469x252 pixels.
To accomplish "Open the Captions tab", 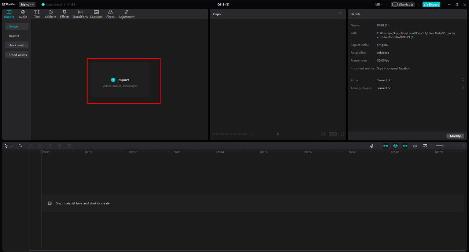I will [96, 14].
